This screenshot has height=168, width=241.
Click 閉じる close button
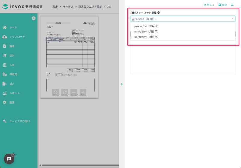(209, 5)
